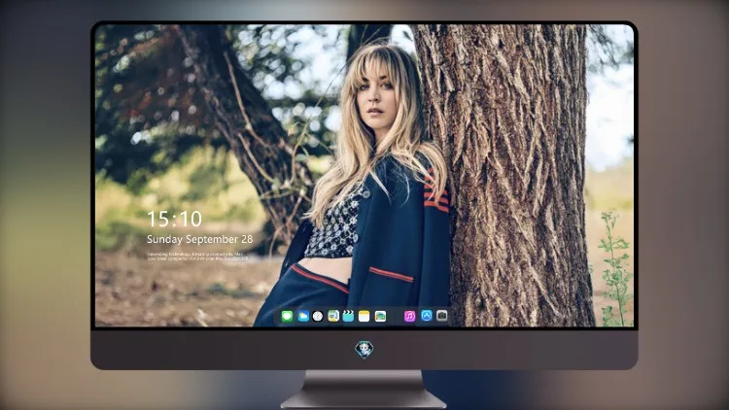Click the dock separator gap before Music icon

coord(396,316)
